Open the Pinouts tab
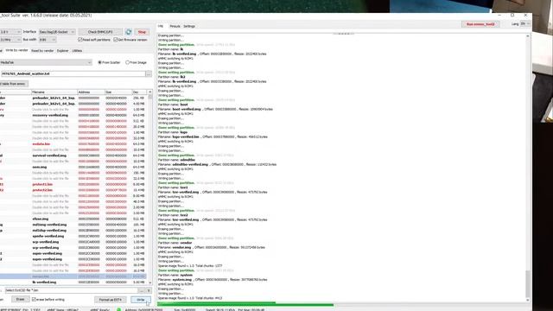Image resolution: width=553 pixels, height=311 pixels. tap(175, 26)
